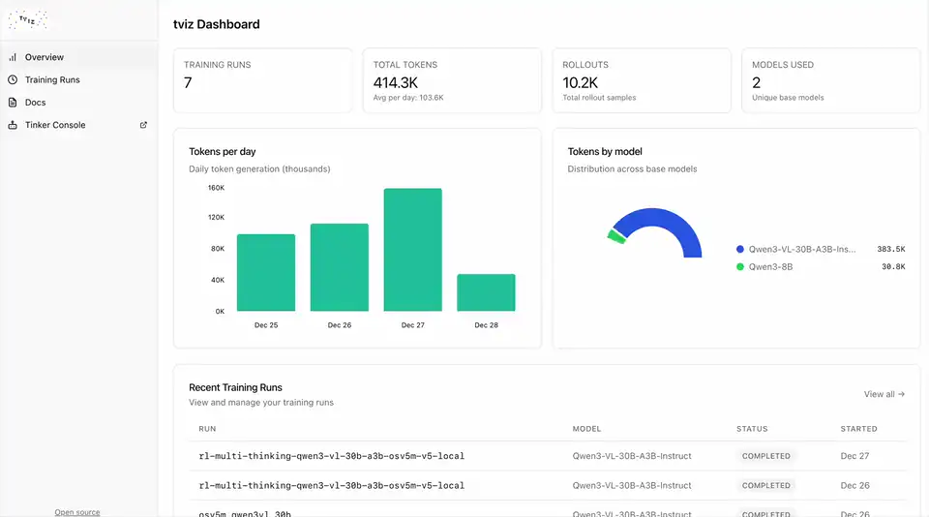Viewport: 929px width, 517px height.
Task: Click the Dec 27 bar in chart
Action: [413, 250]
